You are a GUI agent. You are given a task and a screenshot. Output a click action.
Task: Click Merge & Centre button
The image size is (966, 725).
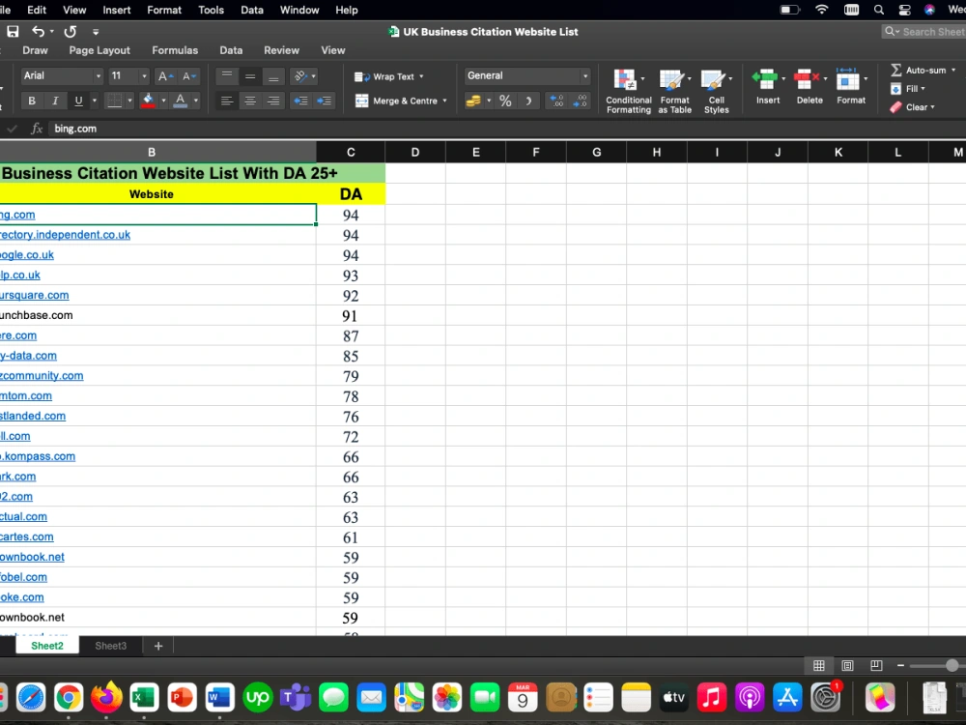(x=396, y=101)
